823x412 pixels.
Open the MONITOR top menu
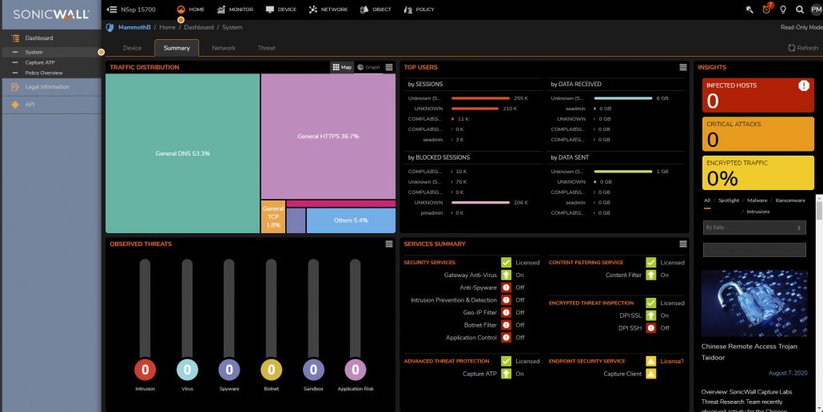pos(235,10)
